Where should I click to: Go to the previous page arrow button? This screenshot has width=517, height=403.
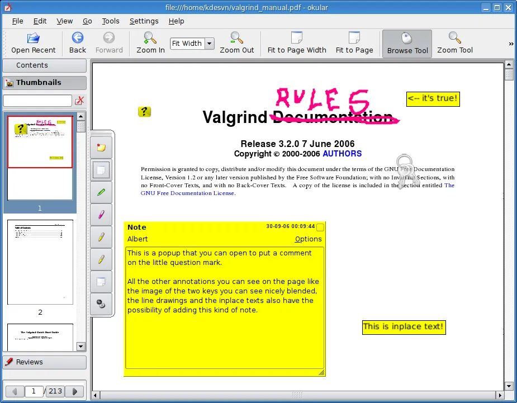tap(15, 391)
